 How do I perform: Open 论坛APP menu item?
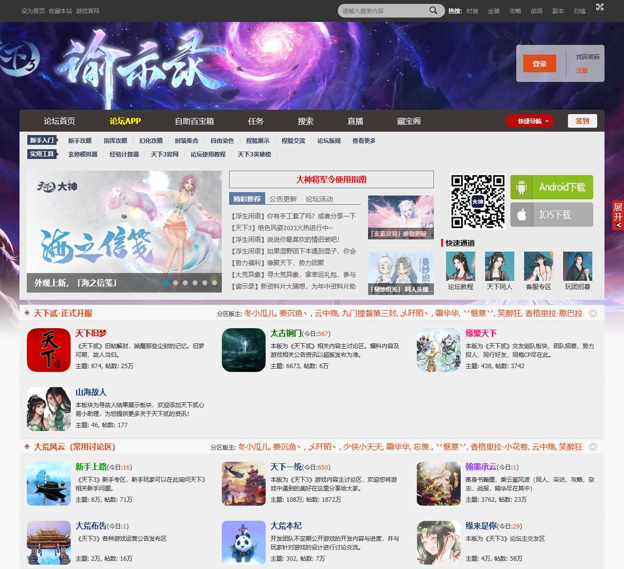(125, 121)
